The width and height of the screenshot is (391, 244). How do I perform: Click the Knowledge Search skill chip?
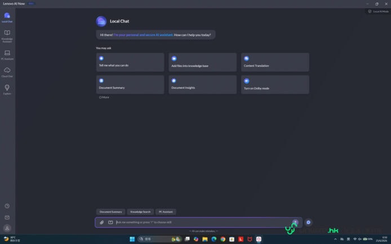pos(140,212)
